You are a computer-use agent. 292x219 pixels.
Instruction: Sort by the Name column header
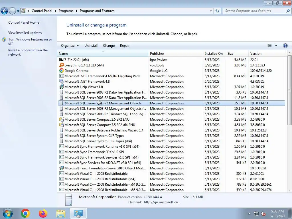coord(103,53)
